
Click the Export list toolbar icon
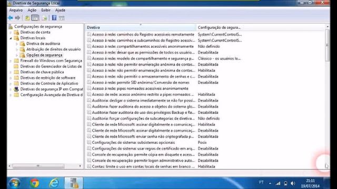coord(44,18)
